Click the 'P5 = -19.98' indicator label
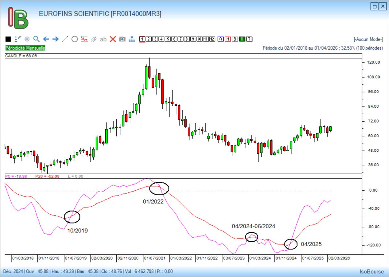 tap(16, 176)
